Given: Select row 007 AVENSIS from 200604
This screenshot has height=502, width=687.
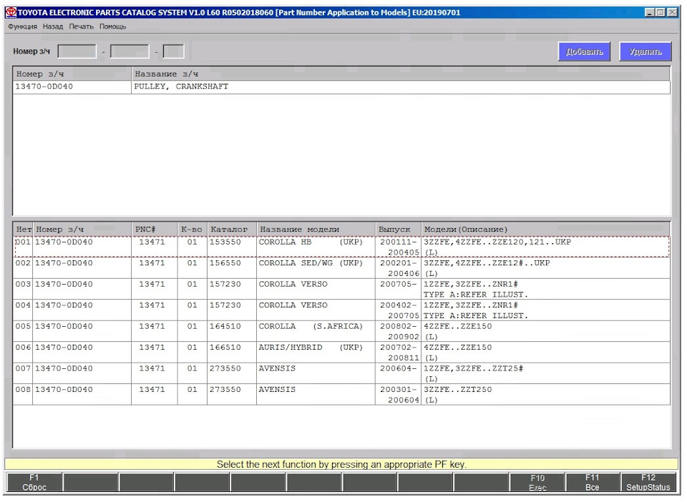Looking at the screenshot, I should coord(342,373).
